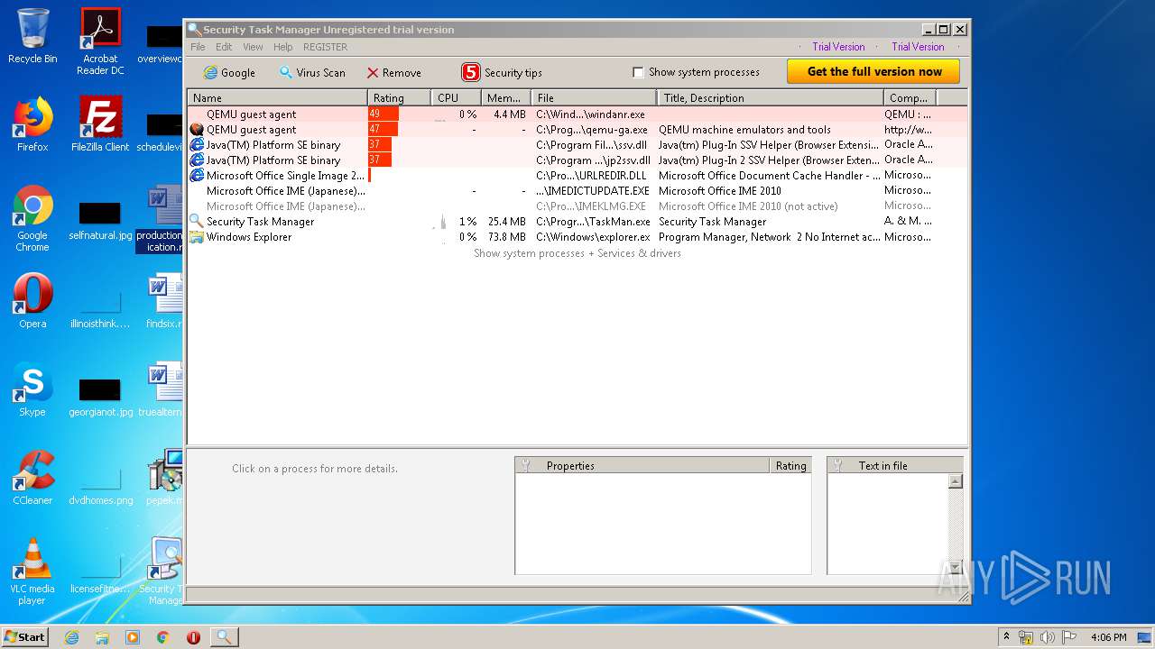Click Text in file panel header
This screenshot has height=649, width=1155.
coord(894,466)
